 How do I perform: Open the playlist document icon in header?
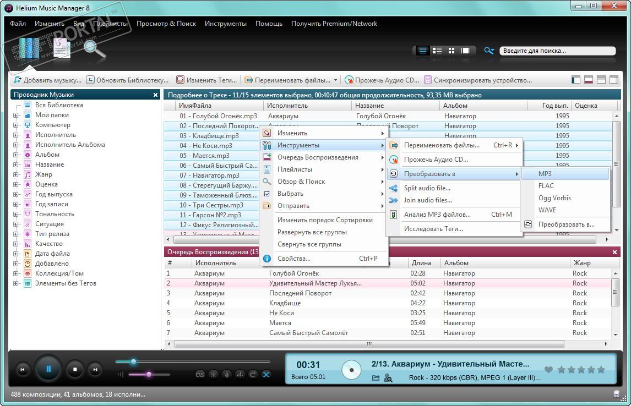tap(62, 49)
